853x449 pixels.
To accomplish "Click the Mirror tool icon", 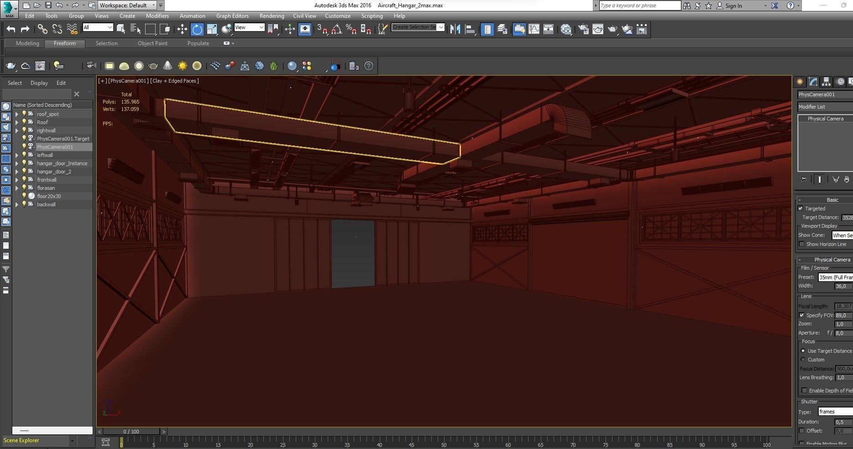I will click(x=455, y=29).
